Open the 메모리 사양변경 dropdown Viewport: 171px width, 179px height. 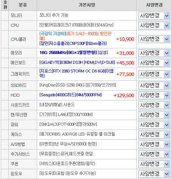pyautogui.click(x=154, y=53)
